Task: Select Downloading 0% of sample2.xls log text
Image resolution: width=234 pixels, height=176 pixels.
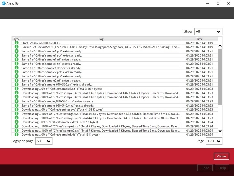Action: 60,122
